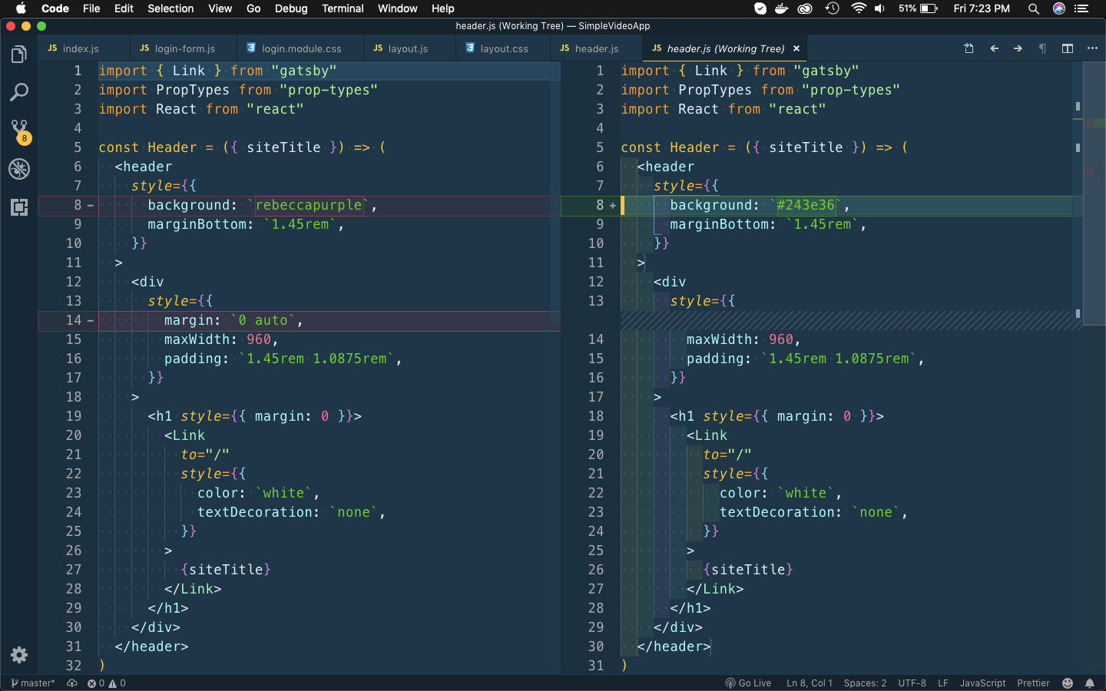Open the Selection menu
This screenshot has width=1106, height=691.
(x=171, y=8)
